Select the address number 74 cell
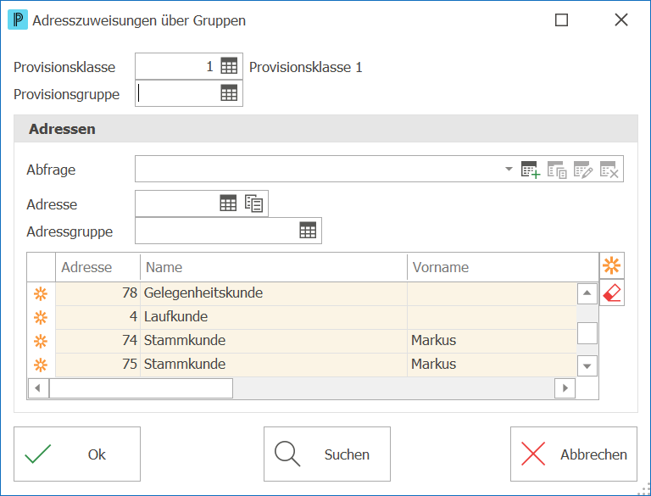This screenshot has width=651, height=496. pyautogui.click(x=98, y=341)
